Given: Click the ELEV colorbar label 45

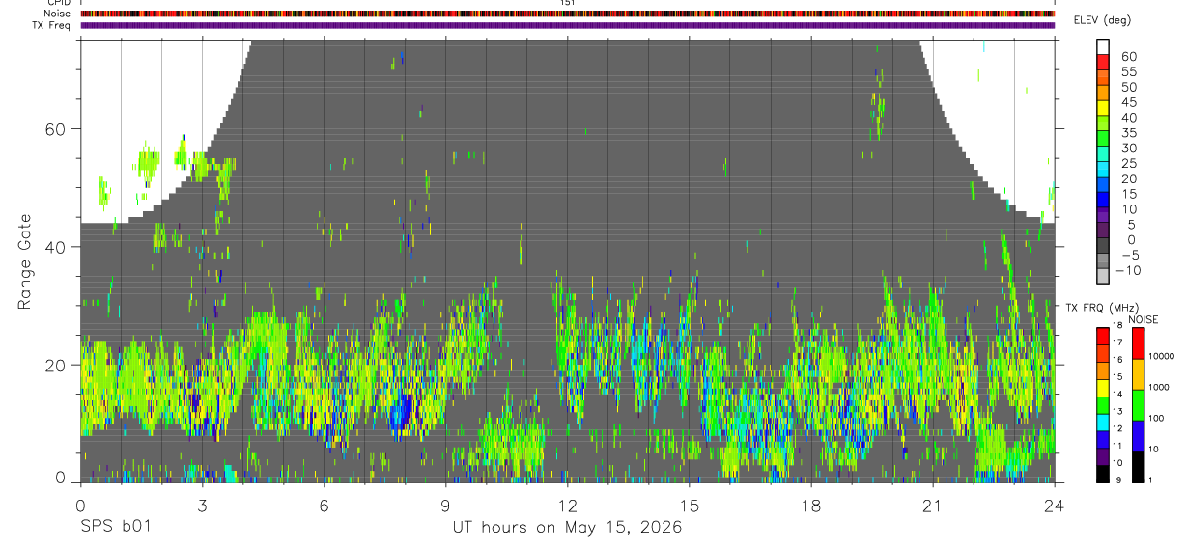Looking at the screenshot, I should pos(1128,102).
